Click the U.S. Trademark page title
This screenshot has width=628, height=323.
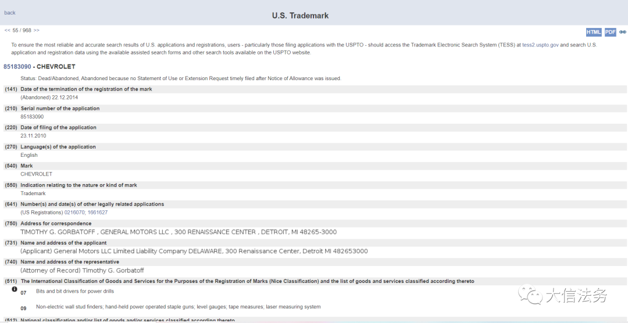click(301, 16)
